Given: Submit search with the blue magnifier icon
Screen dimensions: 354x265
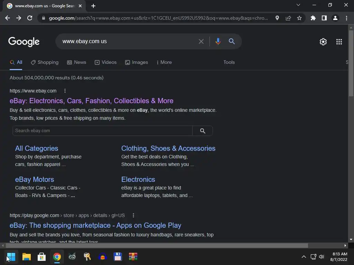Looking at the screenshot, I should pos(232,41).
